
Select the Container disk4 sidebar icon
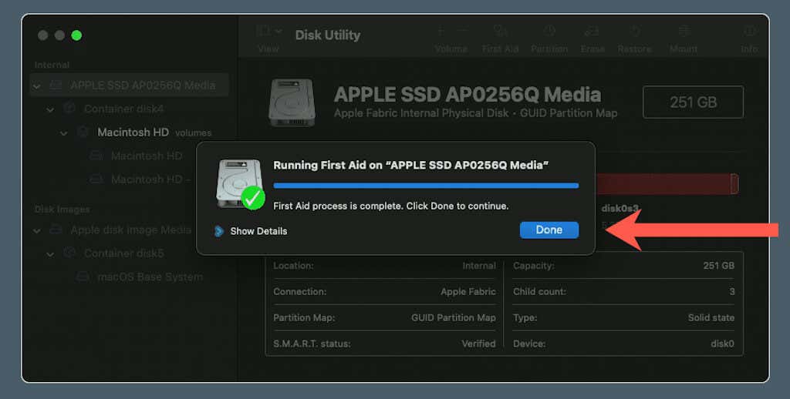click(x=69, y=108)
